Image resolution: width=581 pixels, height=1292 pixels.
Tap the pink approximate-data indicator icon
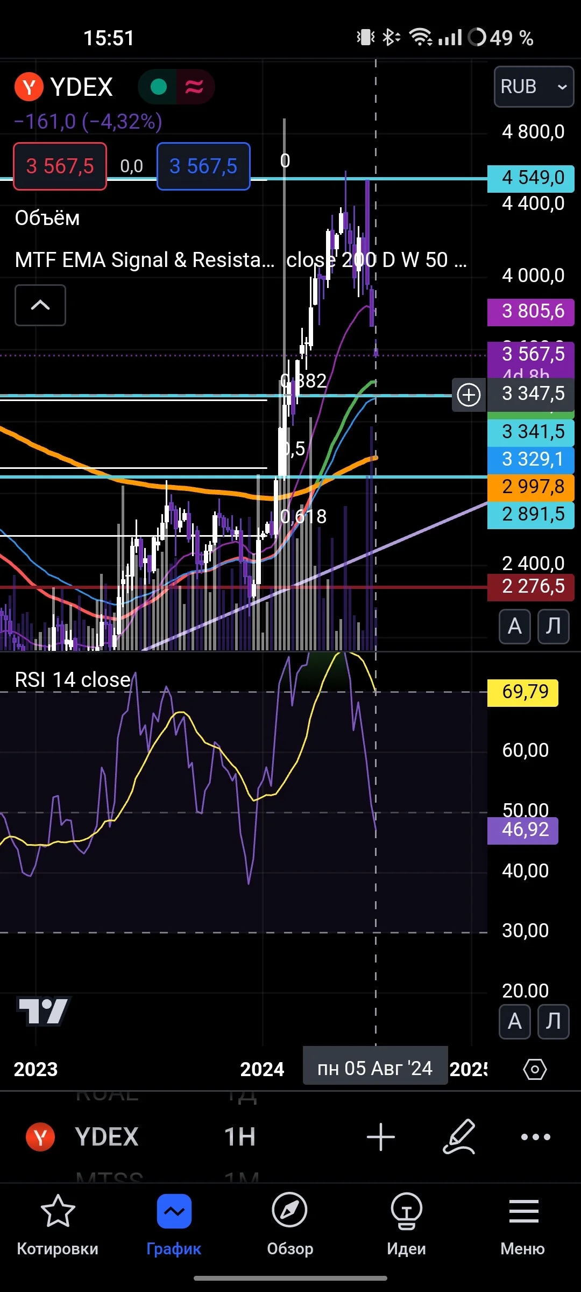point(194,87)
